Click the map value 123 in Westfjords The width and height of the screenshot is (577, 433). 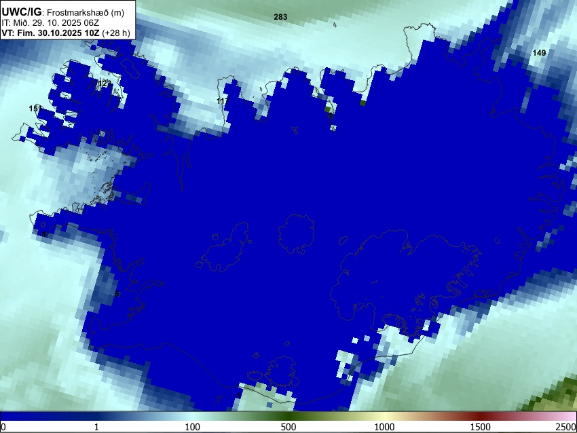(x=105, y=84)
